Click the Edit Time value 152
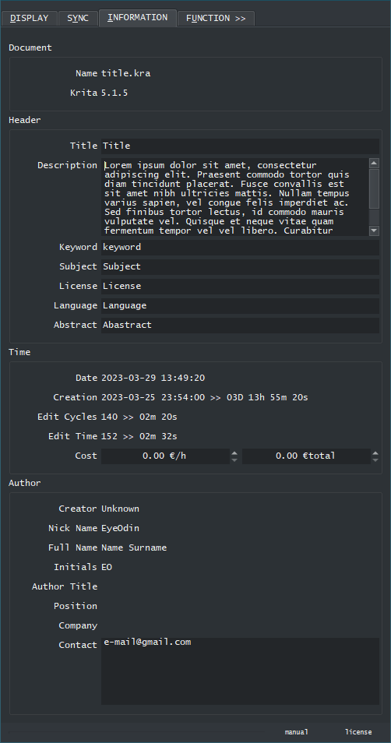The image size is (391, 743). pos(110,436)
